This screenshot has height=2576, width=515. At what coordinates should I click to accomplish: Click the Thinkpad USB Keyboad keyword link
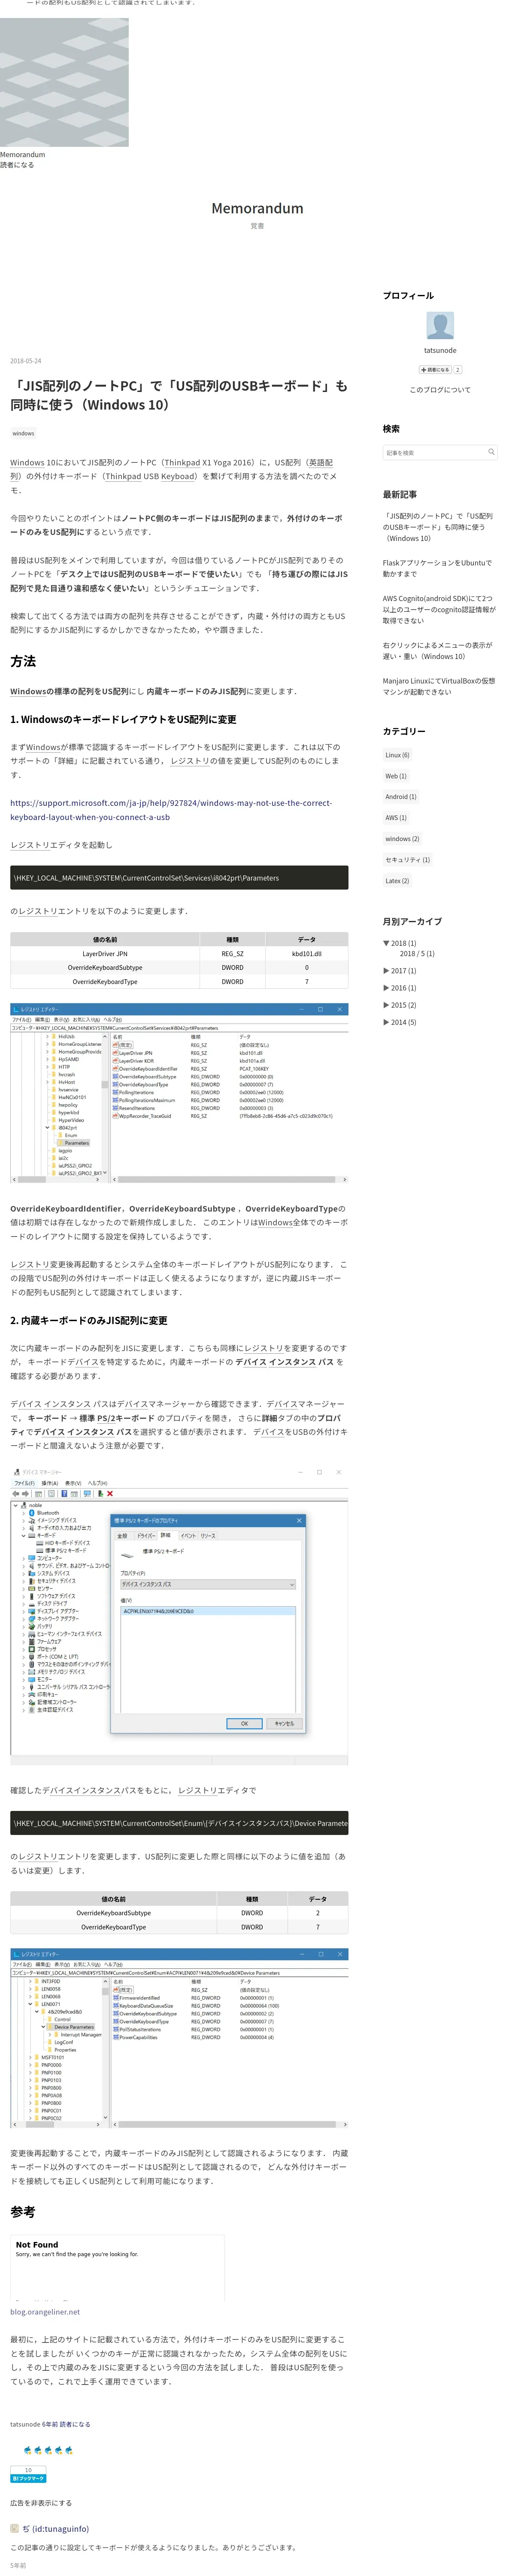150,477
